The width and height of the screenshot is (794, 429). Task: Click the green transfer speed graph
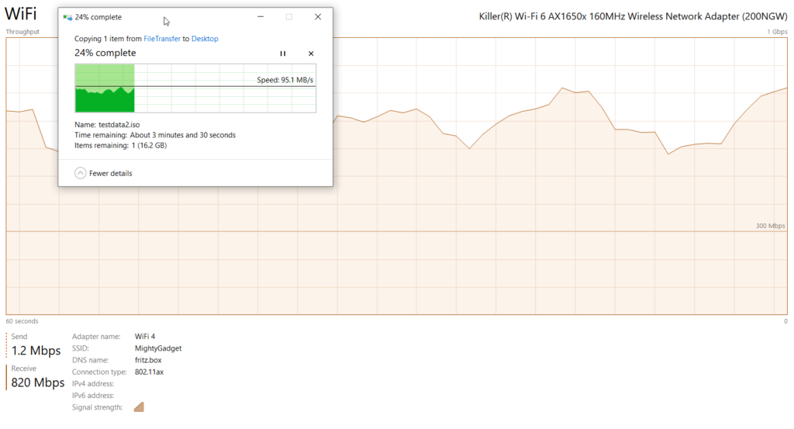coord(105,99)
